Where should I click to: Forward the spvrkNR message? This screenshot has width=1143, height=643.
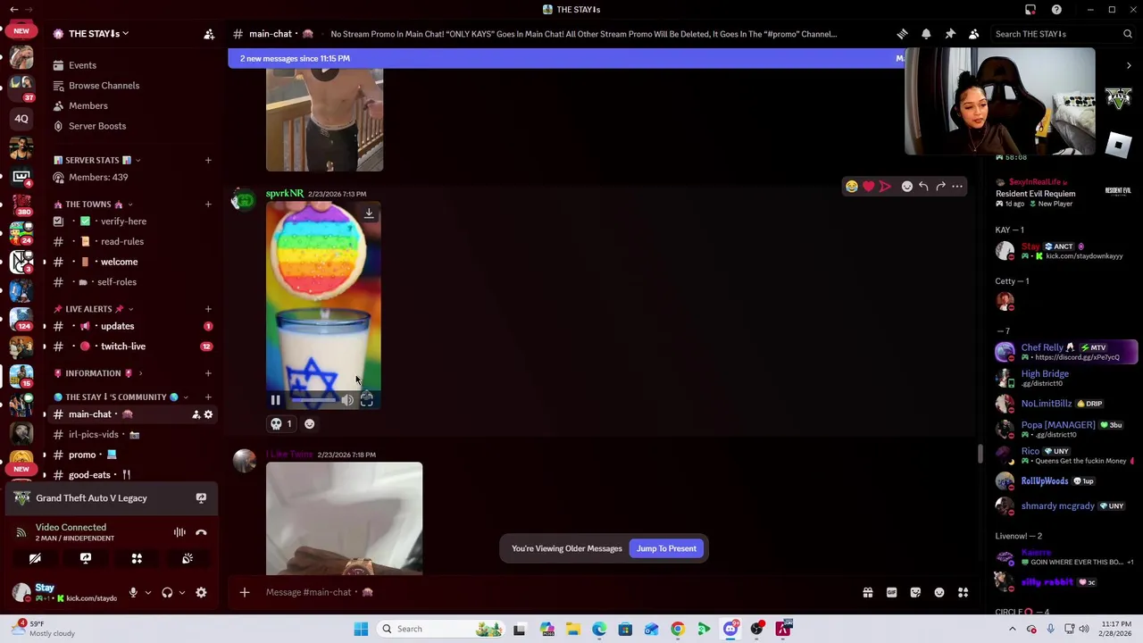940,187
